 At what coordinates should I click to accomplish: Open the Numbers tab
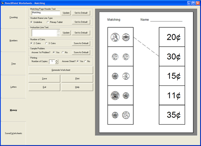(13, 40)
